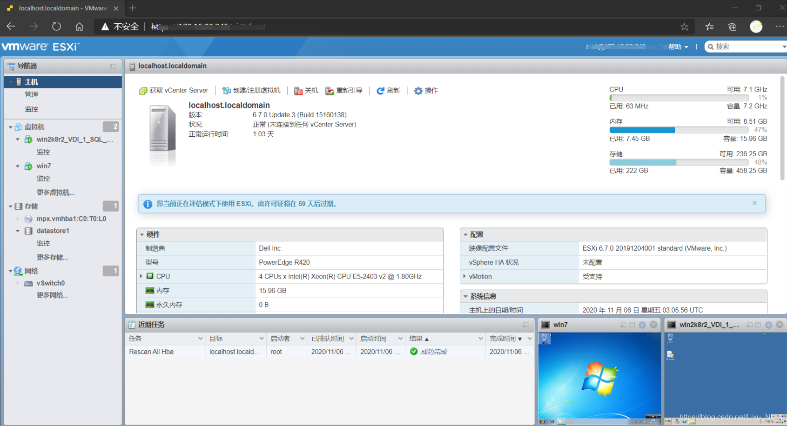Select Host (主机) in the navigator
The image size is (787, 426).
pyautogui.click(x=63, y=82)
